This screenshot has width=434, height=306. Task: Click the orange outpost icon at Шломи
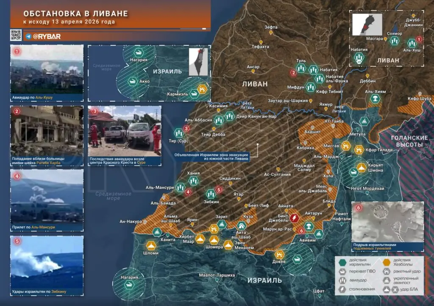pyautogui.click(x=151, y=245)
